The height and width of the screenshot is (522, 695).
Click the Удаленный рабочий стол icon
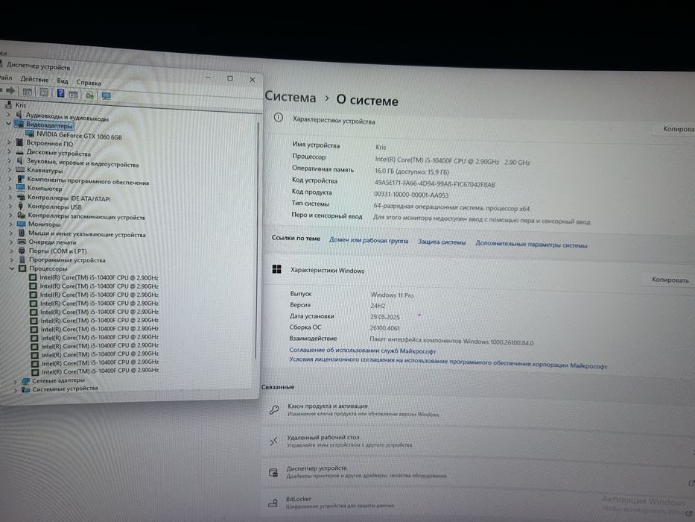coord(273,441)
